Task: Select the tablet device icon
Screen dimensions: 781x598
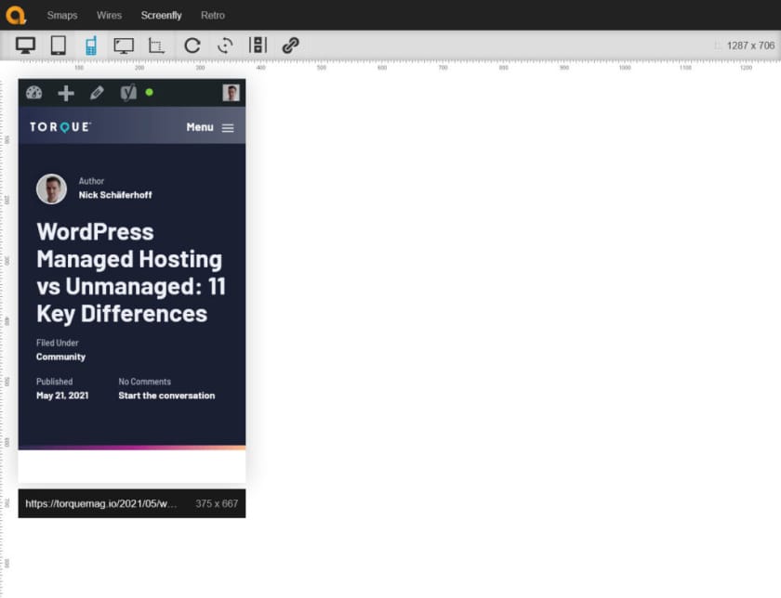Action: tap(59, 45)
